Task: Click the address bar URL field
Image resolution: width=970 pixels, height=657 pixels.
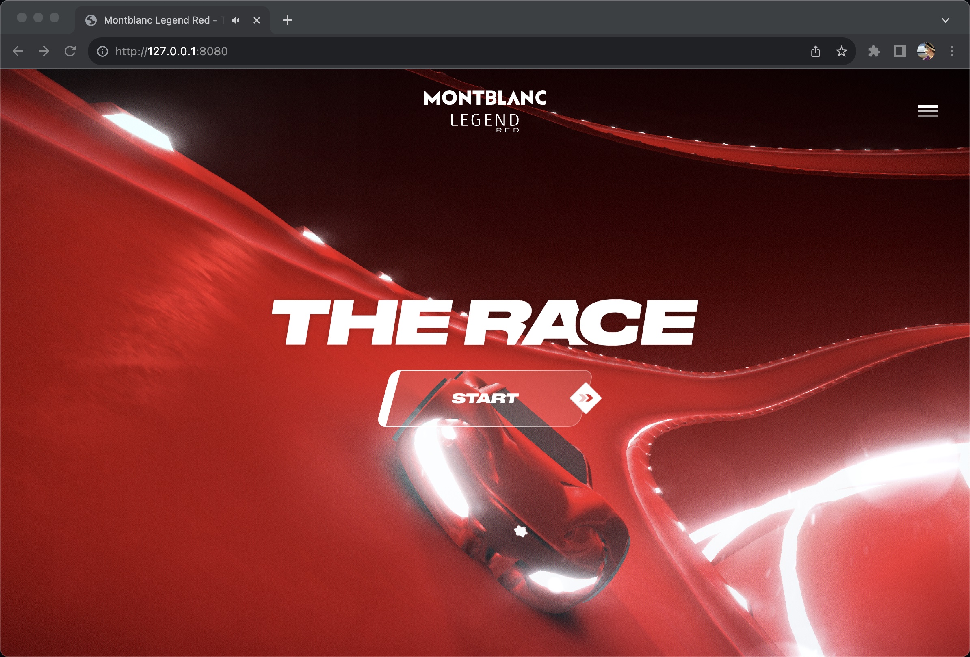Action: coord(418,51)
